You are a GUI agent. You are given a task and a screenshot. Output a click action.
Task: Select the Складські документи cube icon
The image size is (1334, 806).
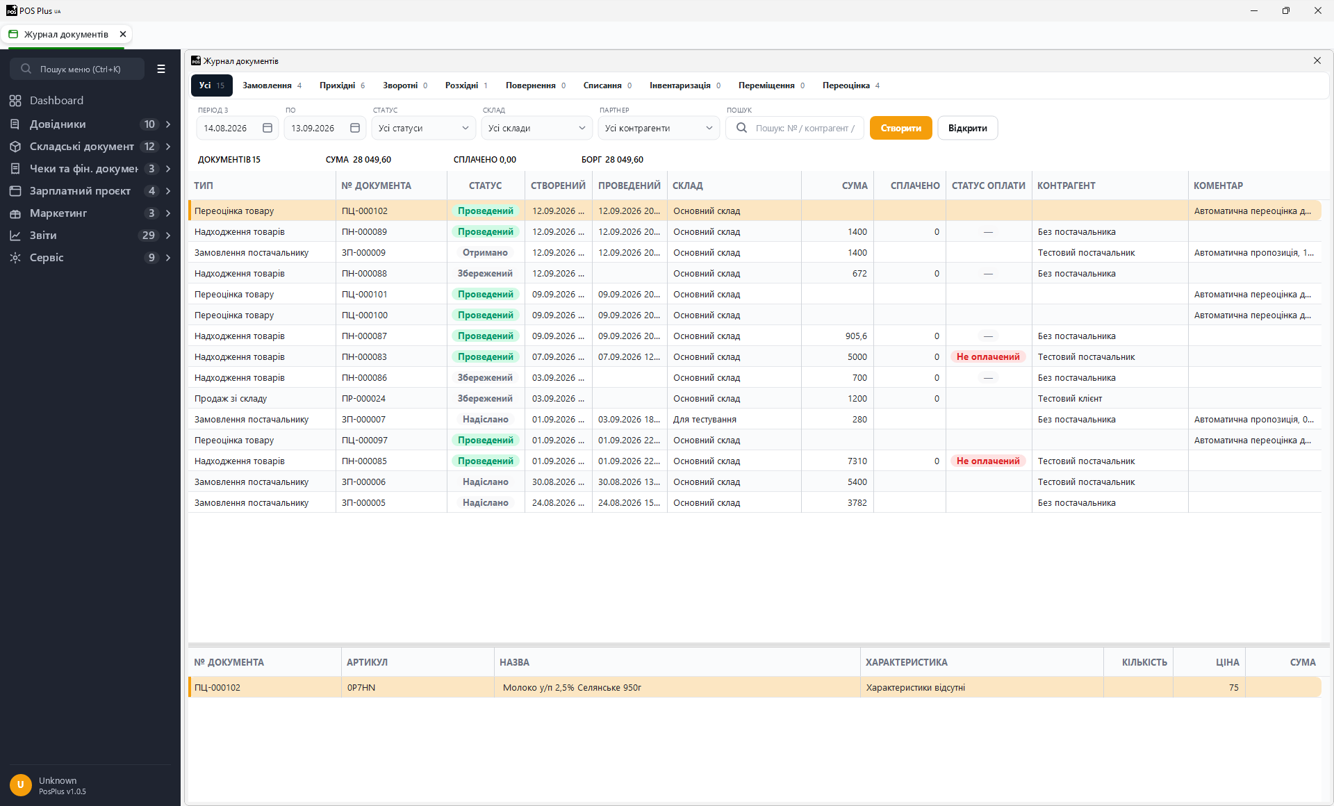click(15, 147)
